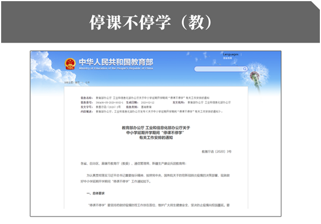
Task: Click the bold notice title 教育部办公厅 工业和信息化部办公厅关于
Action: click(x=156, y=128)
